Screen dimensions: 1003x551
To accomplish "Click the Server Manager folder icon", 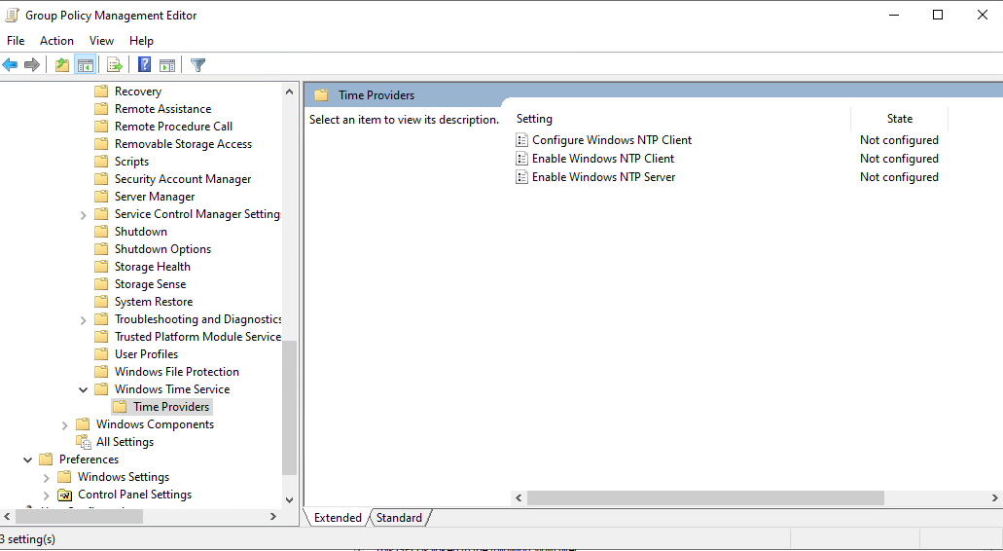I will [101, 197].
